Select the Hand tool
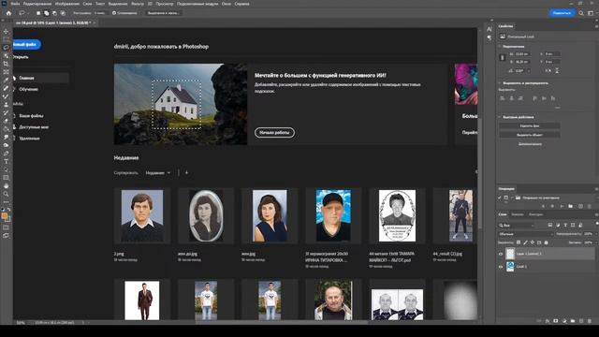This screenshot has height=337, width=599. click(x=6, y=185)
